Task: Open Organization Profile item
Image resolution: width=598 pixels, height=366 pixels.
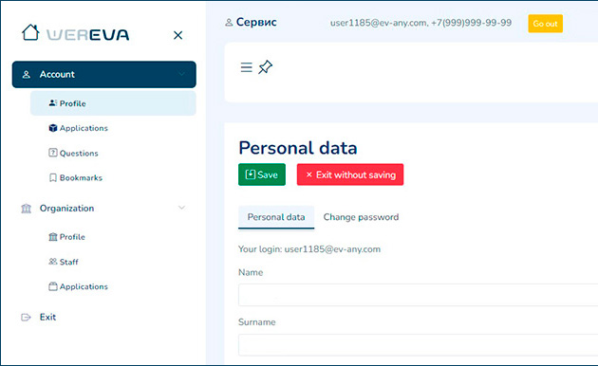Action: tap(67, 237)
